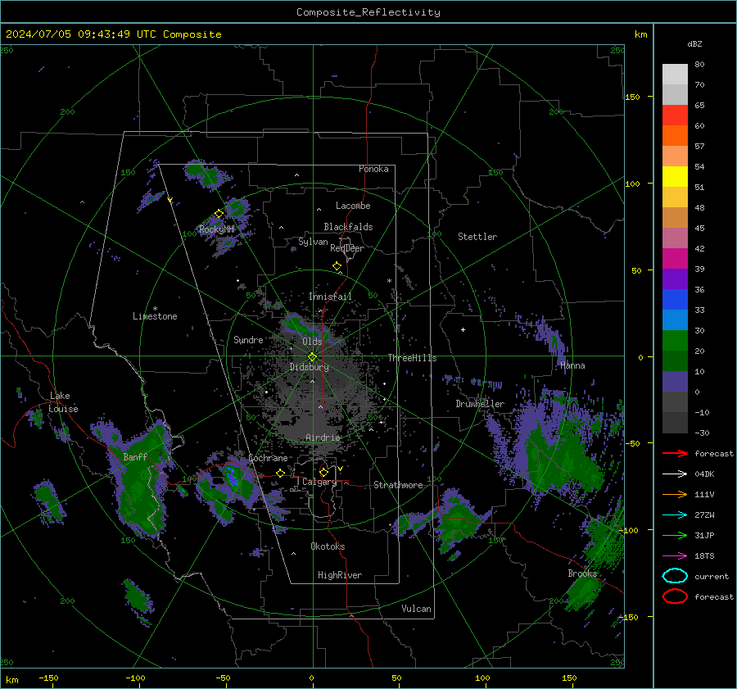Click the Drumheller city label

click(480, 404)
